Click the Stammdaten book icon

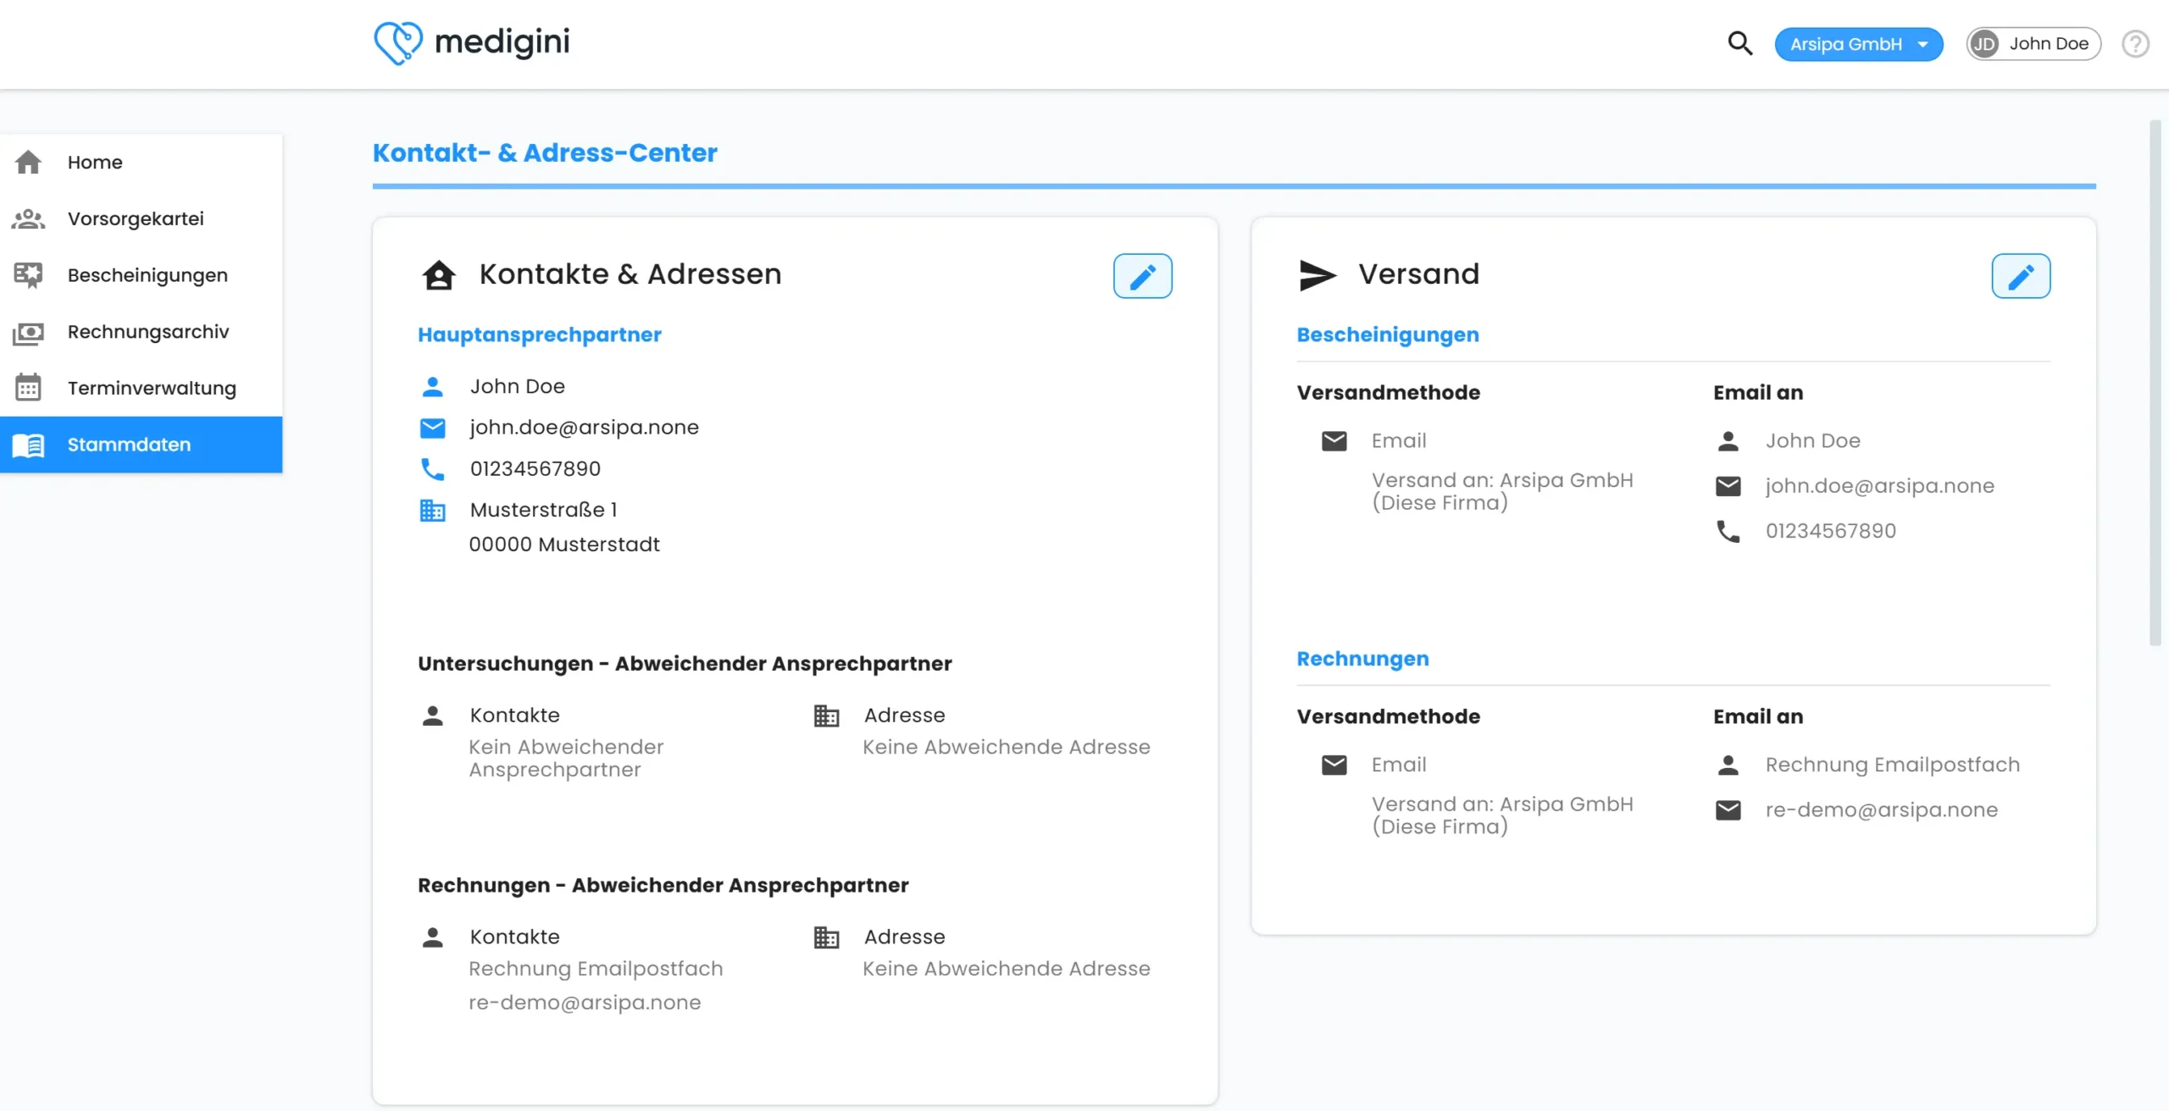coord(28,445)
